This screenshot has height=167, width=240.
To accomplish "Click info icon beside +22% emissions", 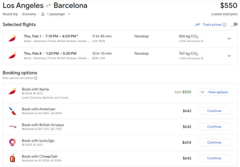I will [x=202, y=41].
